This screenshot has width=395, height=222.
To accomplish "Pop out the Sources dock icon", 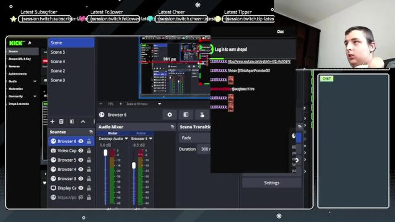I will pyautogui.click(x=91, y=132).
